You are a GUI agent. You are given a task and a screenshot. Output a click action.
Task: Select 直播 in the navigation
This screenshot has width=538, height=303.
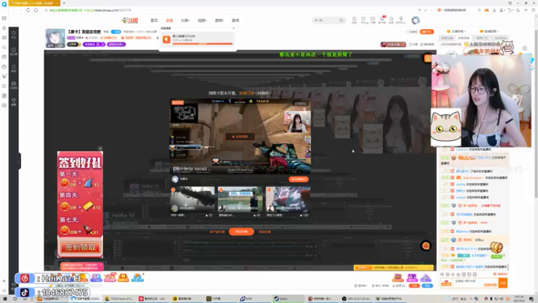pyautogui.click(x=169, y=21)
